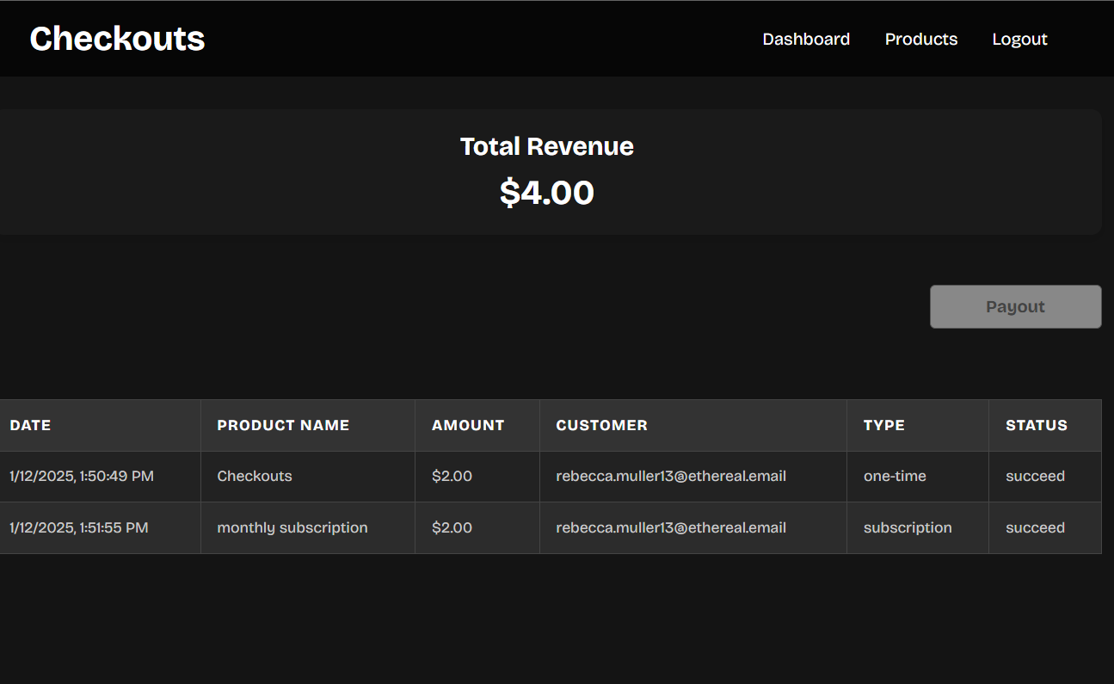This screenshot has height=684, width=1114.
Task: Select the Checkouts product row
Action: (255, 476)
